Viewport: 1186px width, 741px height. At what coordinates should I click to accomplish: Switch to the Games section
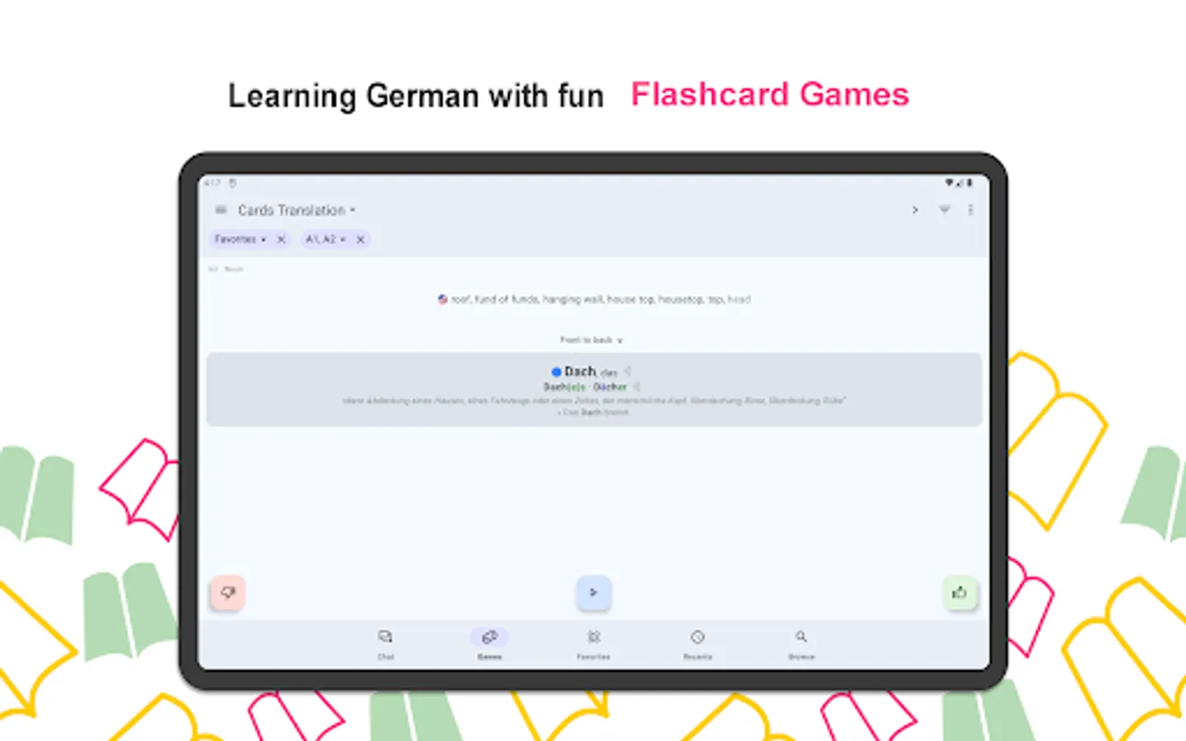[x=490, y=642]
